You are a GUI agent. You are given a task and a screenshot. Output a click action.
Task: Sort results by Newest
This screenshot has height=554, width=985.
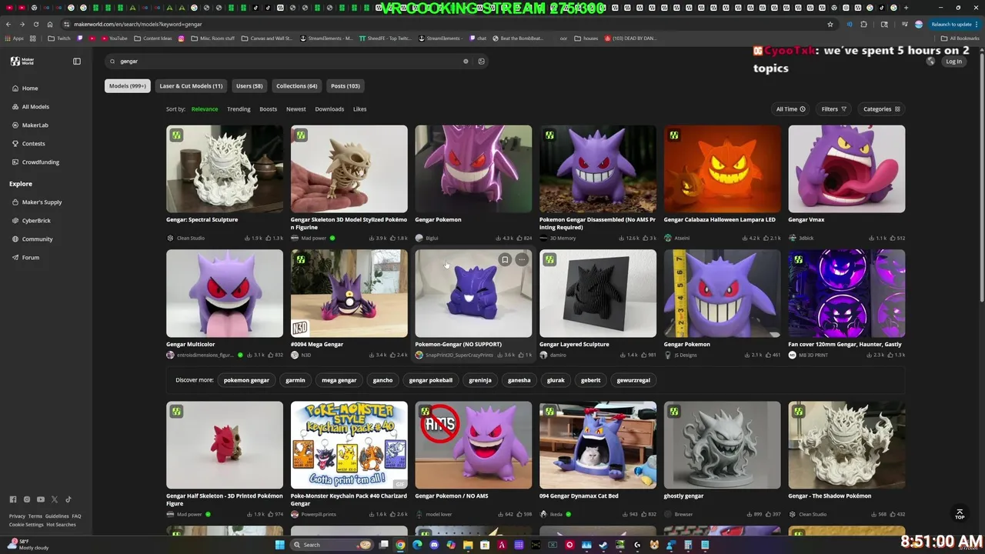(296, 109)
